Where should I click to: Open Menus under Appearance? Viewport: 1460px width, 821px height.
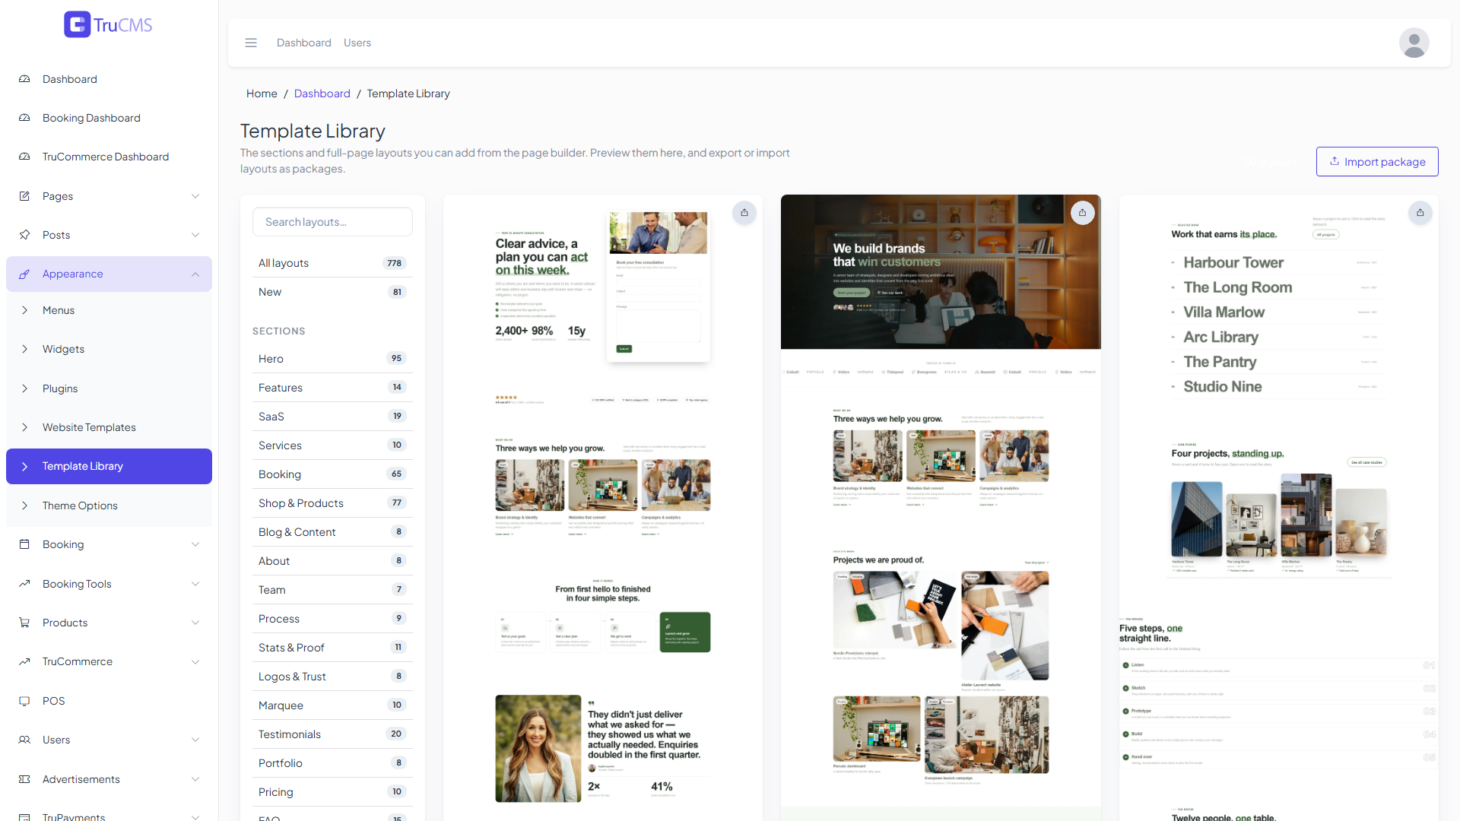[109, 310]
